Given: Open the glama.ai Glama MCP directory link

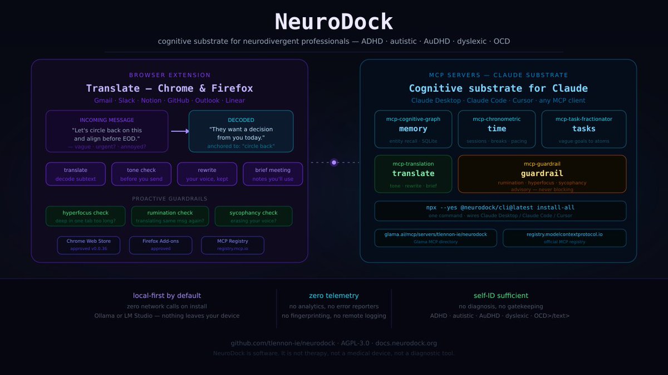Looking at the screenshot, I should 435,238.
